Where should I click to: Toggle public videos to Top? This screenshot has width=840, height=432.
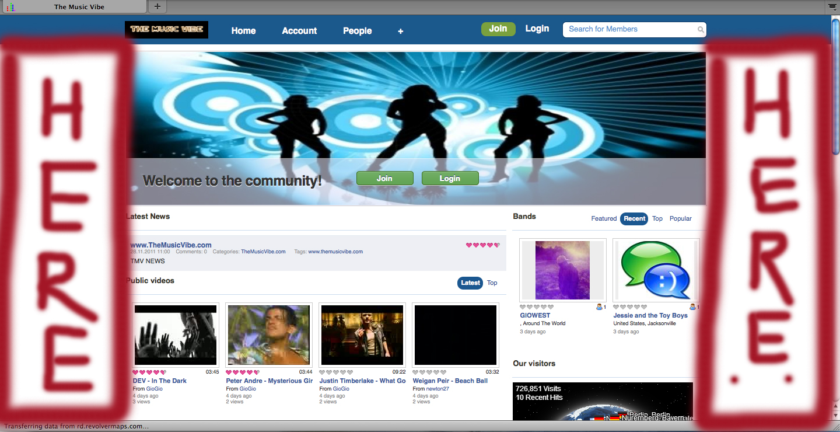coord(492,283)
